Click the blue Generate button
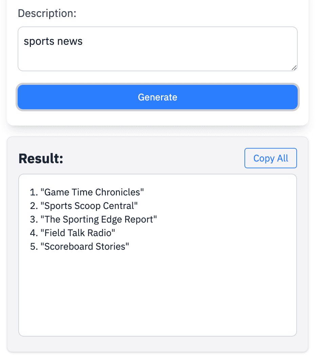The height and width of the screenshot is (361, 316). point(158,97)
